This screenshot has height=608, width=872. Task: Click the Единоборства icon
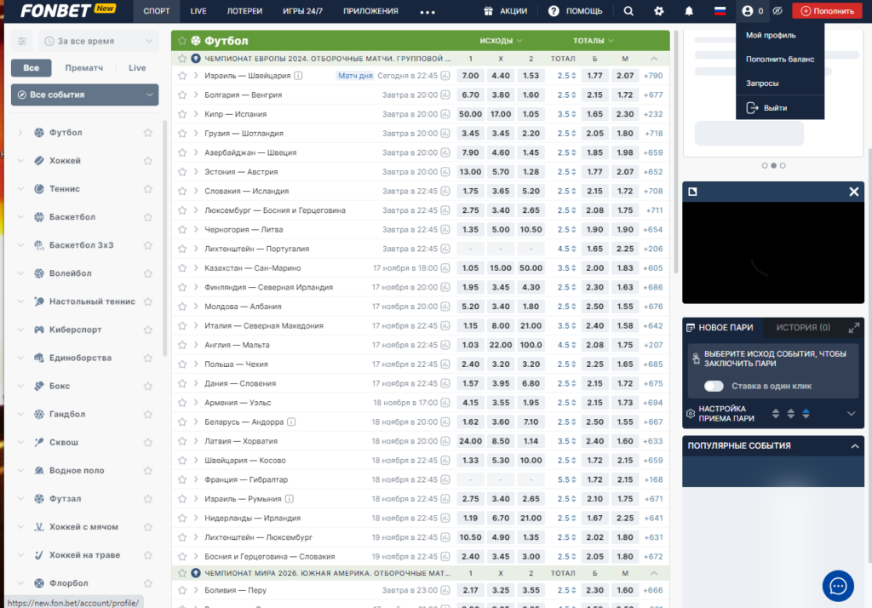tap(39, 358)
